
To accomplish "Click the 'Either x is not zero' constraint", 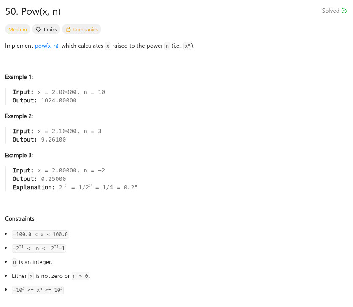I will [x=51, y=276].
